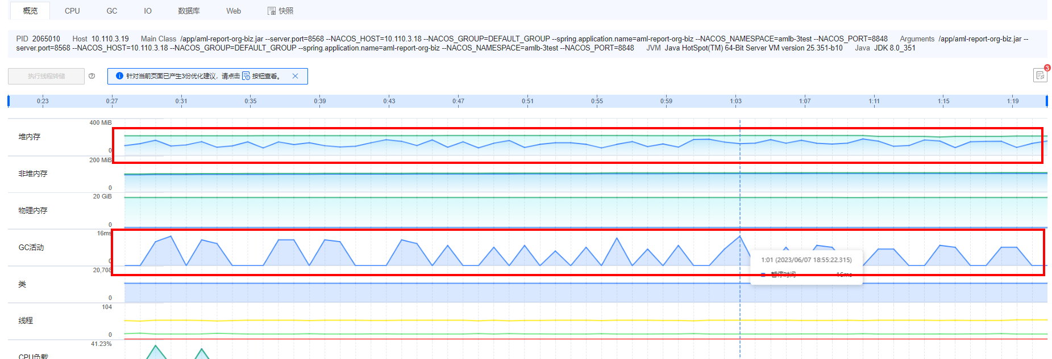Image resolution: width=1052 pixels, height=359 pixels.
Task: Click the help question mark icon
Action: pos(92,76)
